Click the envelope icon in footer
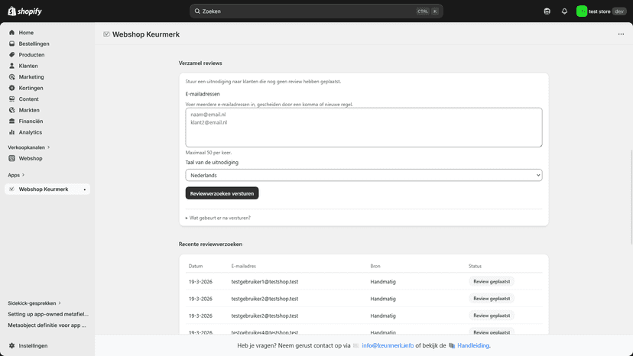 (356, 345)
